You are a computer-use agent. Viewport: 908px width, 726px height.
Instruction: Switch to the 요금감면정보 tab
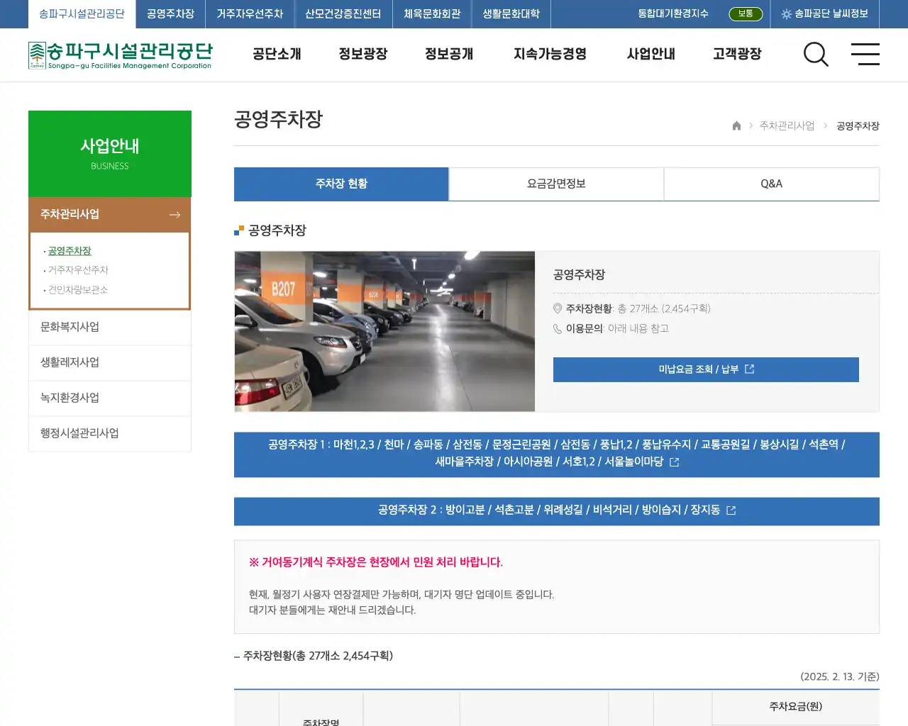coord(556,184)
